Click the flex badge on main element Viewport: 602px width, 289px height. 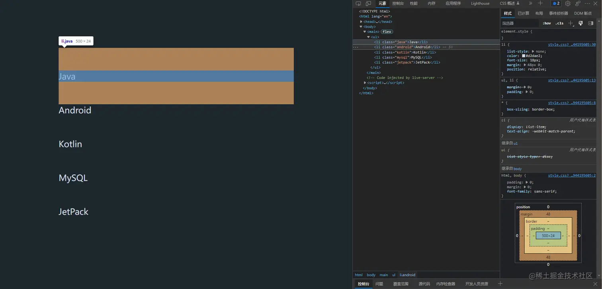coord(387,32)
